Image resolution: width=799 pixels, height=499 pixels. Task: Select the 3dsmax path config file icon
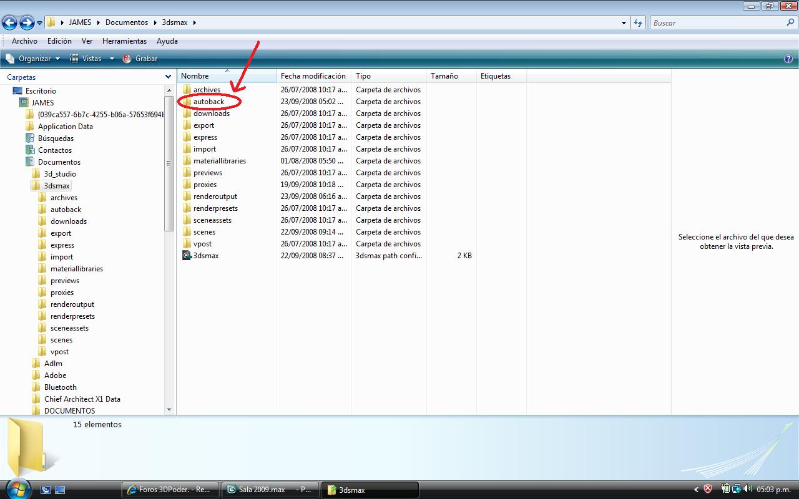point(187,256)
